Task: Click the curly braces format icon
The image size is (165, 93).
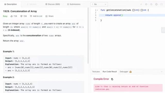Action: (x=146, y=4)
